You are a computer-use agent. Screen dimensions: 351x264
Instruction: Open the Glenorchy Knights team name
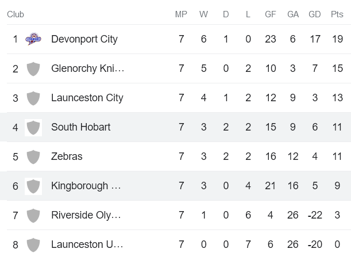pos(87,69)
